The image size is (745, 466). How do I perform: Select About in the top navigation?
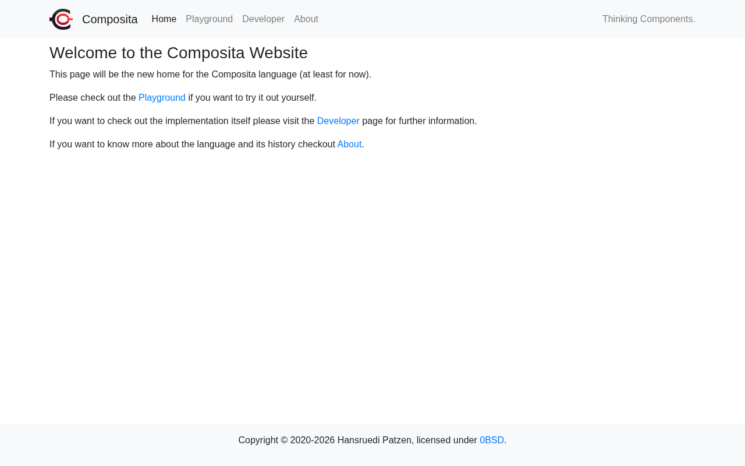click(x=306, y=19)
